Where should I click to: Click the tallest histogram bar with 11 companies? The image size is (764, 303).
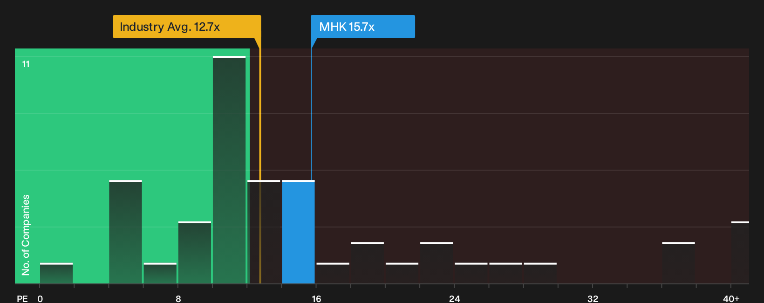[x=229, y=170]
